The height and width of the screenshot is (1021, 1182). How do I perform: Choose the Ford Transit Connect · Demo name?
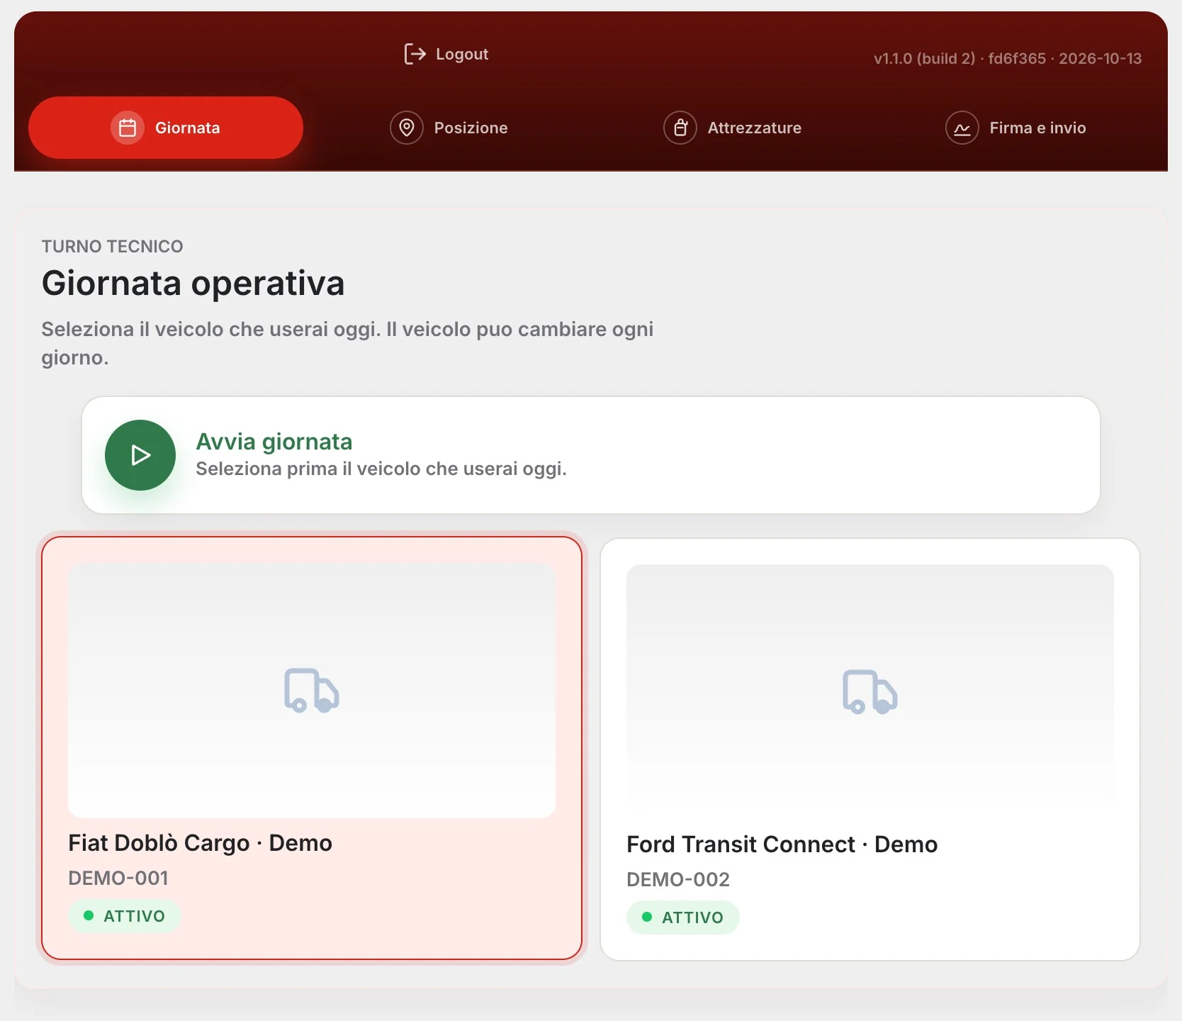[782, 844]
